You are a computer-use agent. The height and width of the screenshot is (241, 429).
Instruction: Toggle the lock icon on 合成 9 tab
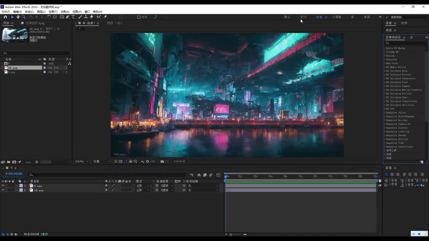84,23
